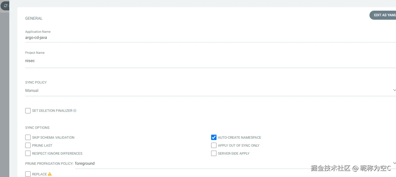Check the Skip Schema Validation box
396x177 pixels.
pyautogui.click(x=28, y=137)
